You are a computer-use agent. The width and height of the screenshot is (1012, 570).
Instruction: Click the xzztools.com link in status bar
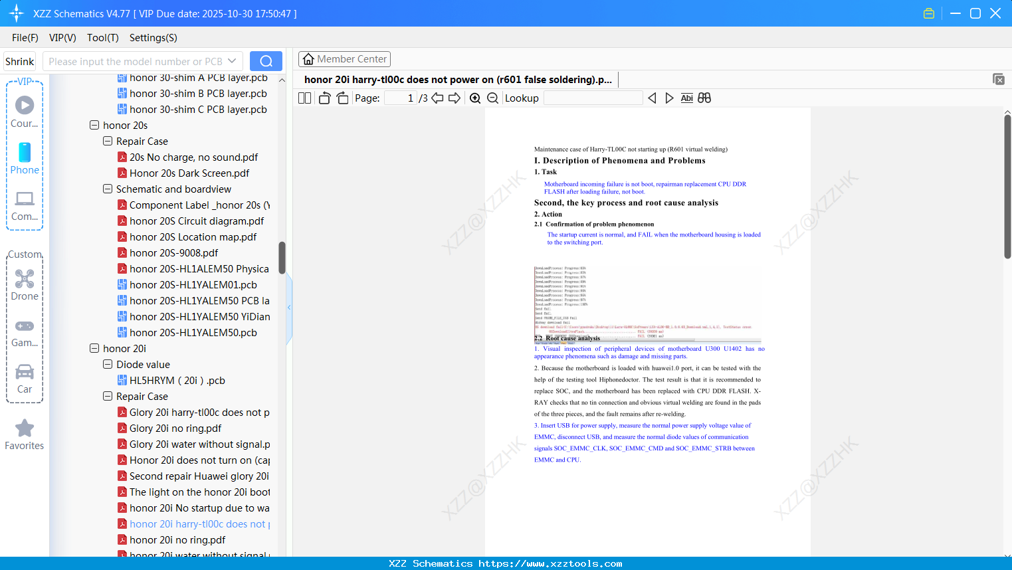[550, 563]
